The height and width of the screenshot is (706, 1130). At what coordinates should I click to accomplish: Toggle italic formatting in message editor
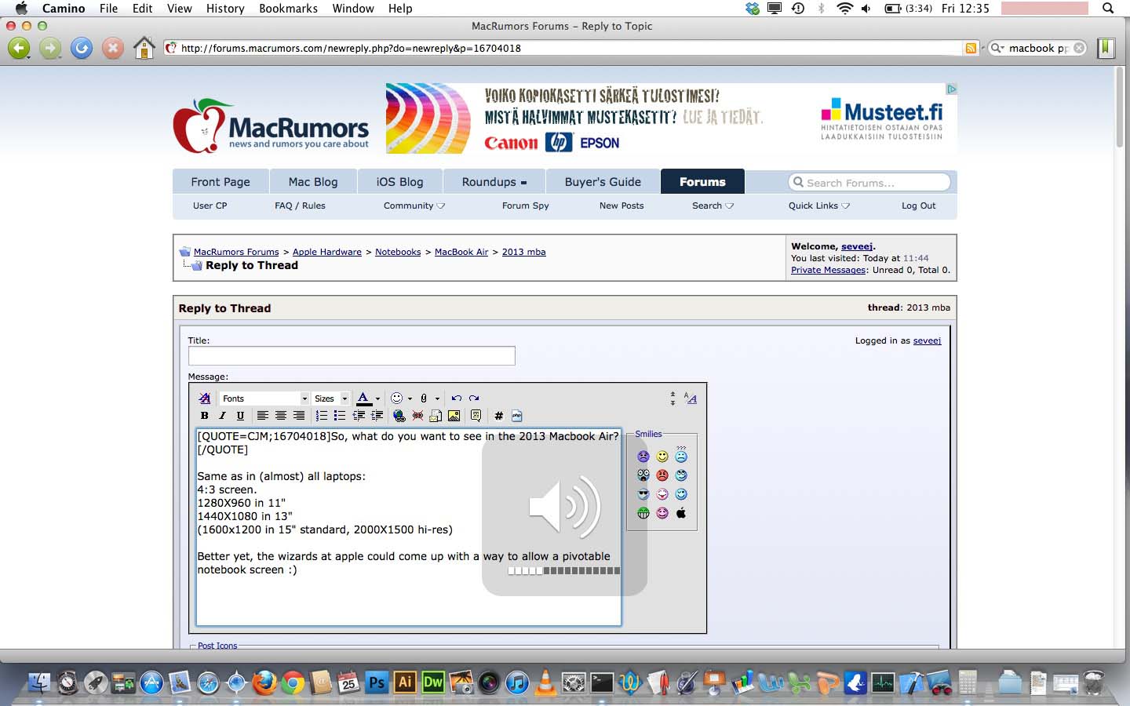pos(222,416)
